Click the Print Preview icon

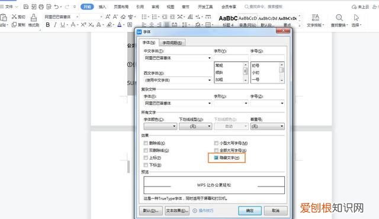coord(49,7)
